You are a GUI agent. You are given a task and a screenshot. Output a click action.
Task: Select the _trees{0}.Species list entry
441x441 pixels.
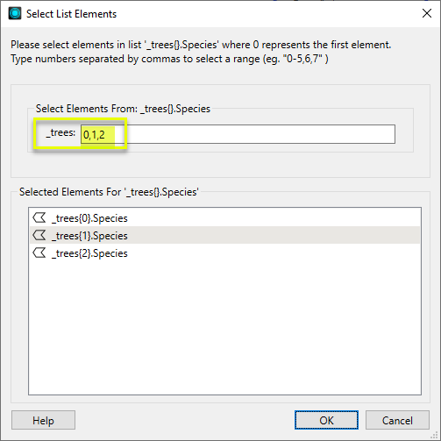tap(224, 218)
